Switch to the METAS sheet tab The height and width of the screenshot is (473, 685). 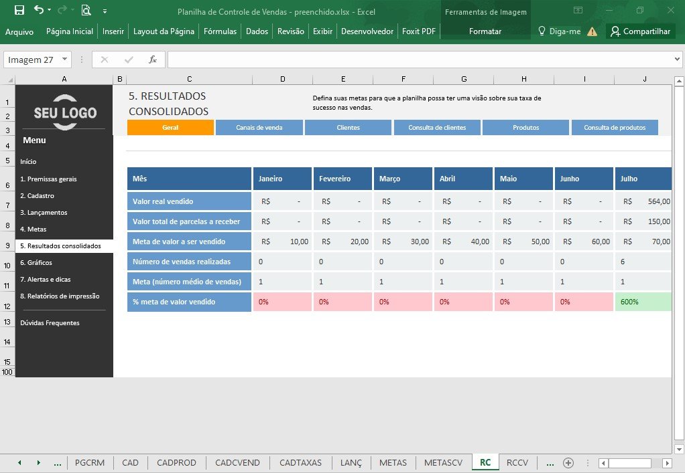point(393,462)
